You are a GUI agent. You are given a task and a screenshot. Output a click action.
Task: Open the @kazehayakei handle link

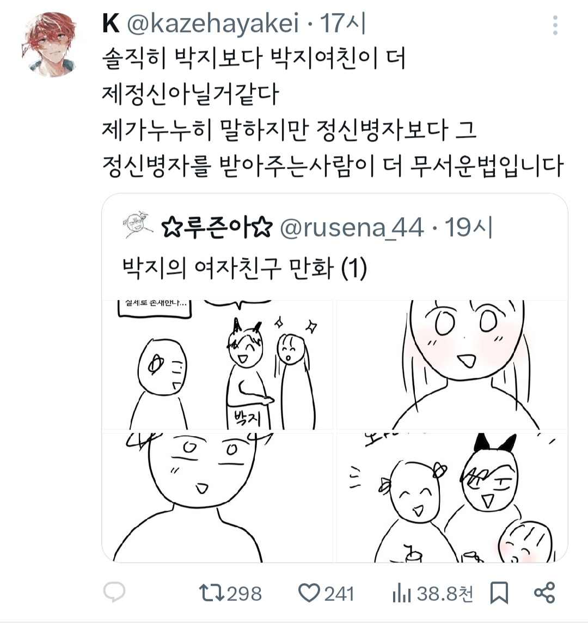tap(213, 23)
